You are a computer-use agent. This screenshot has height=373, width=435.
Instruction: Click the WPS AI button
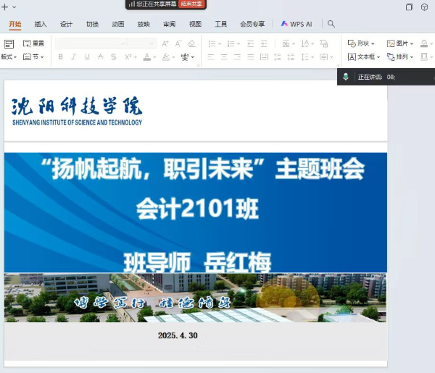tap(297, 24)
